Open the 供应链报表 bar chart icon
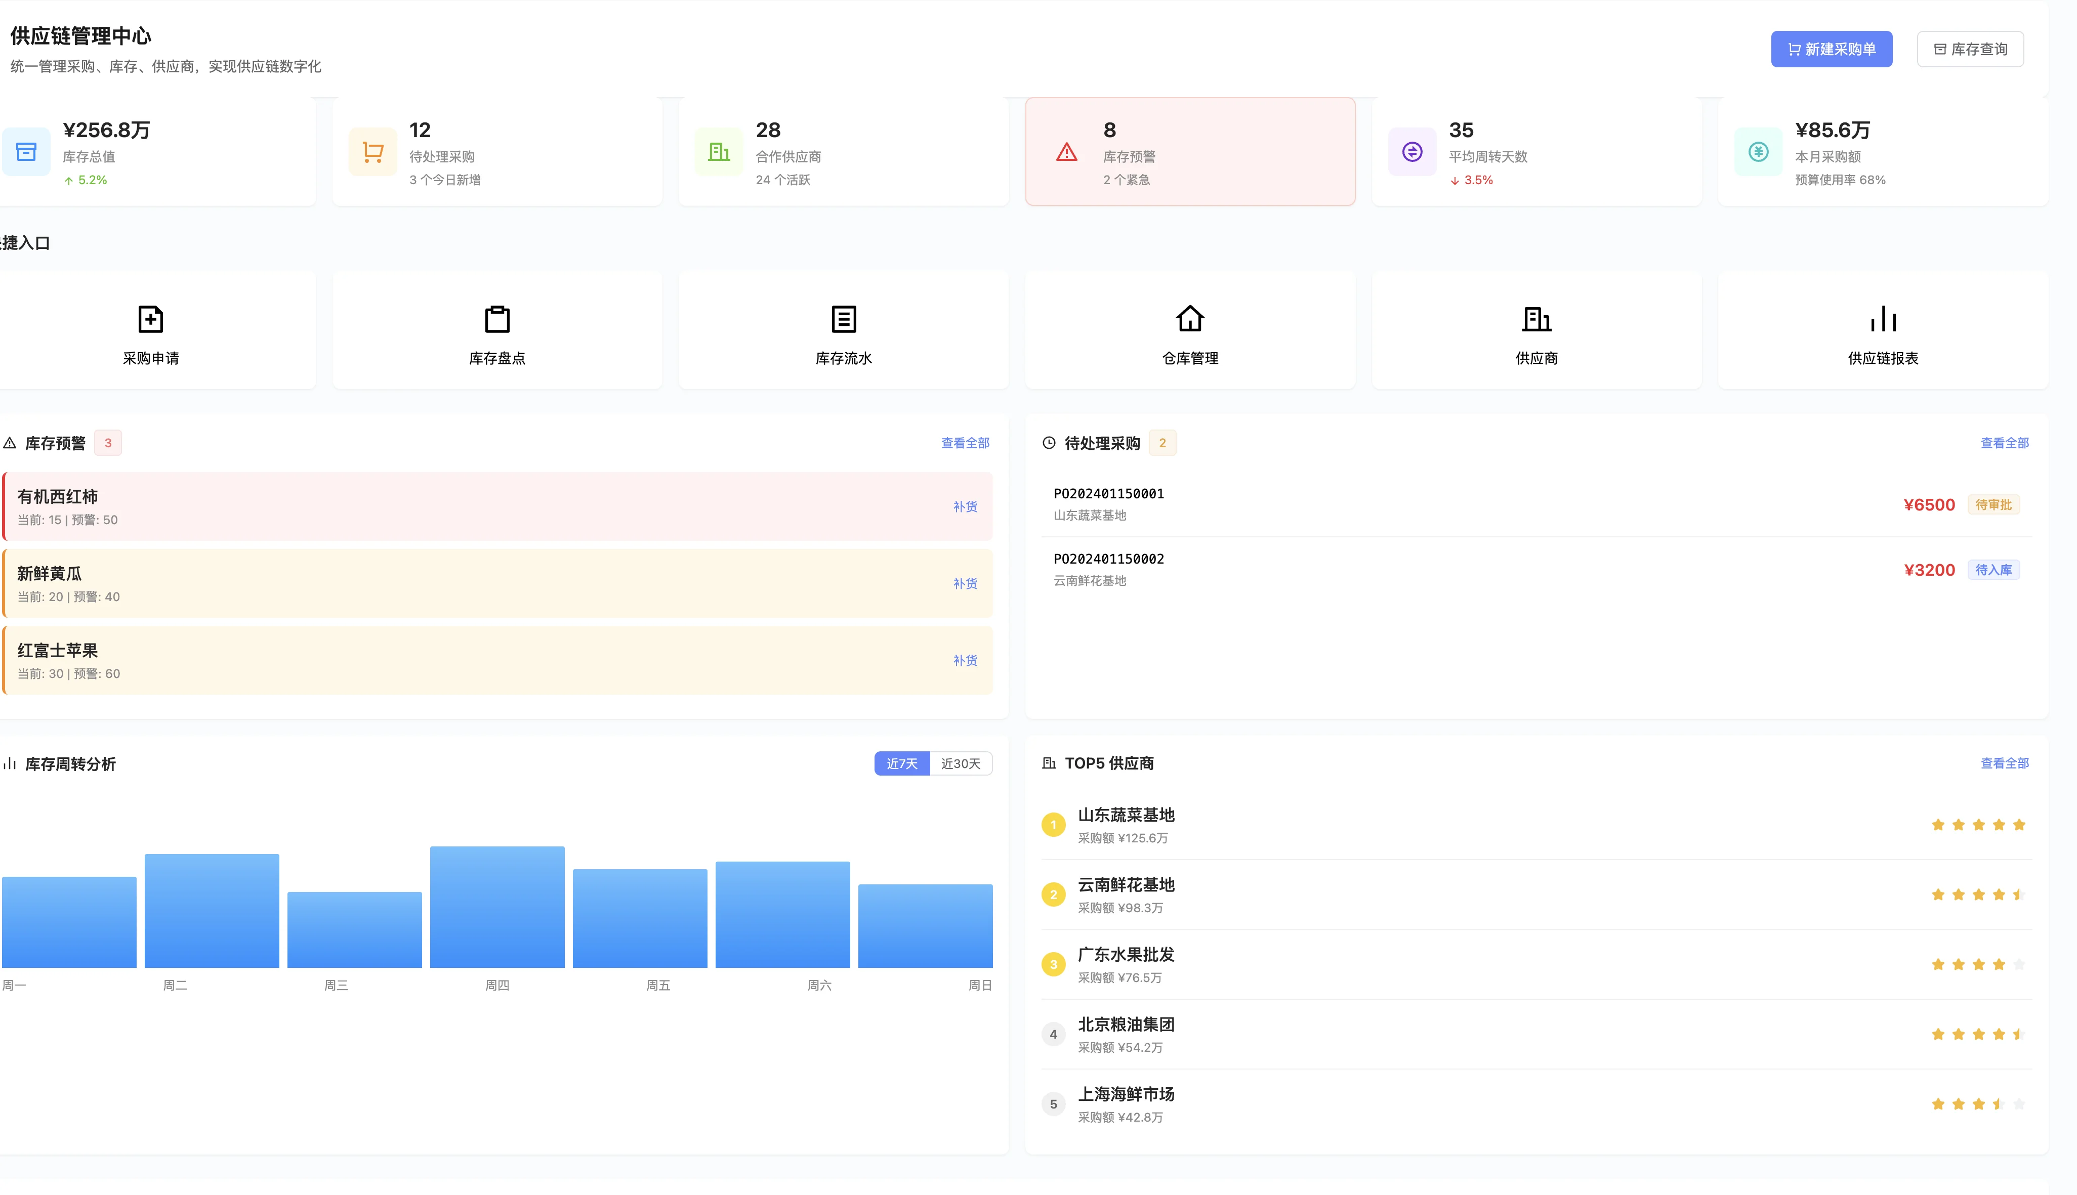 [1883, 318]
